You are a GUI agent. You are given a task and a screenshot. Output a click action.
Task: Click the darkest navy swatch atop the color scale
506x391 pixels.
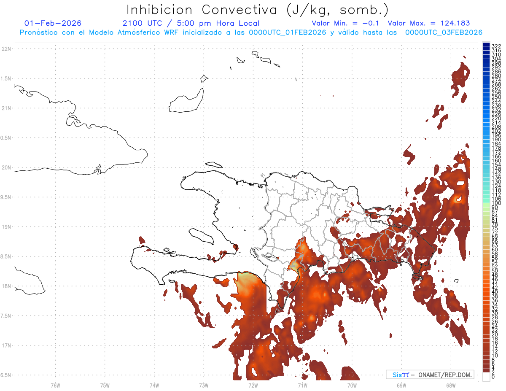(486, 44)
